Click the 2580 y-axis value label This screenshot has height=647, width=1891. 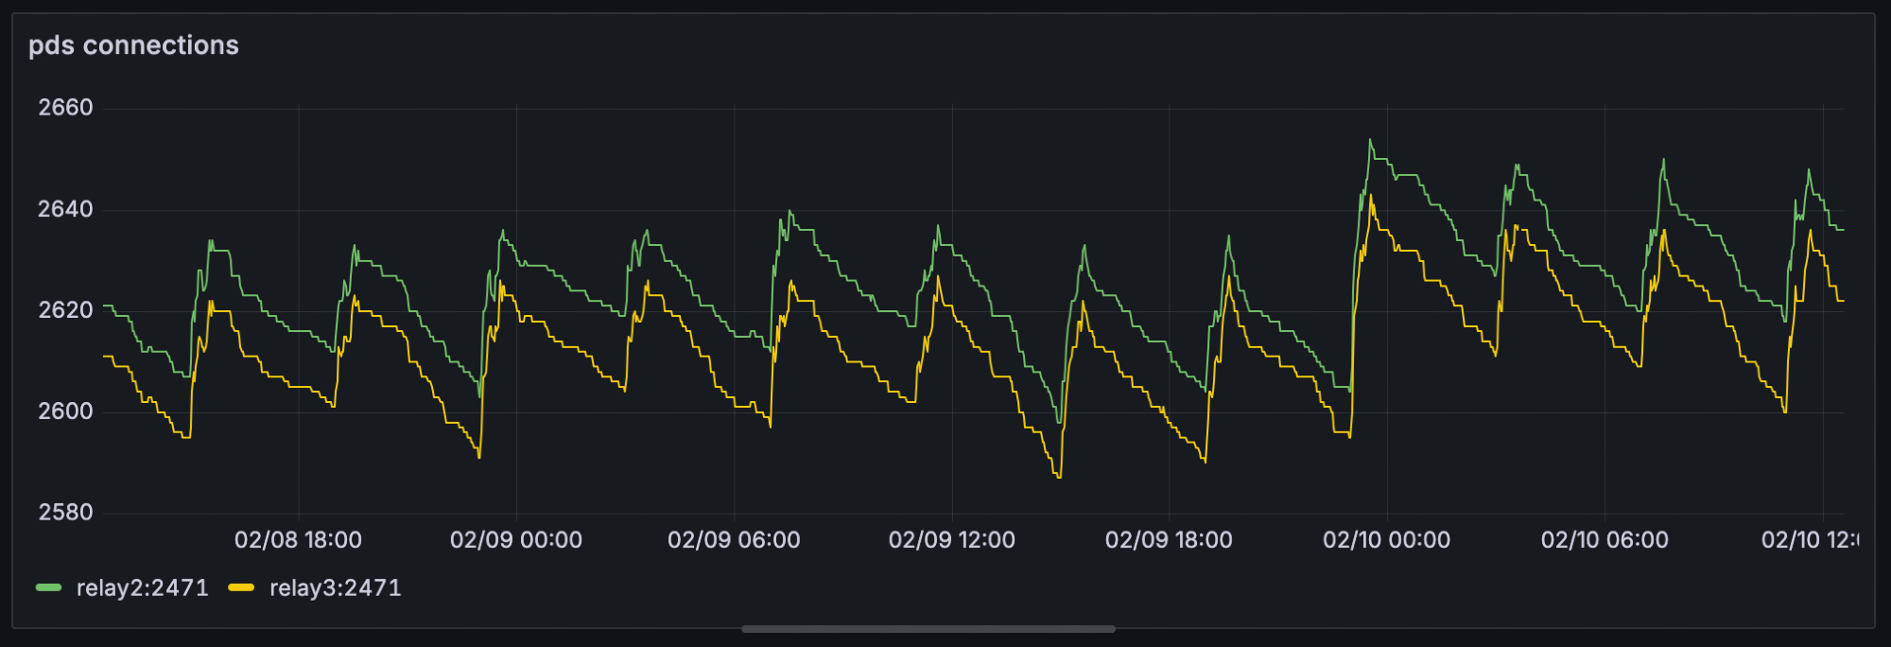(65, 513)
